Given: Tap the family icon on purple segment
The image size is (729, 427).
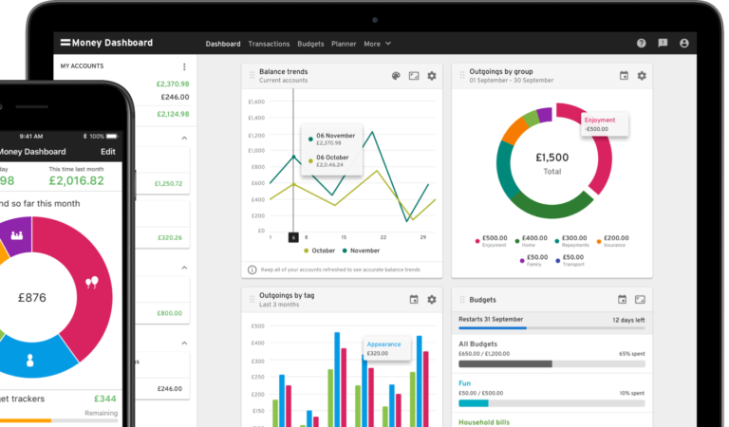Looking at the screenshot, I should tap(17, 235).
